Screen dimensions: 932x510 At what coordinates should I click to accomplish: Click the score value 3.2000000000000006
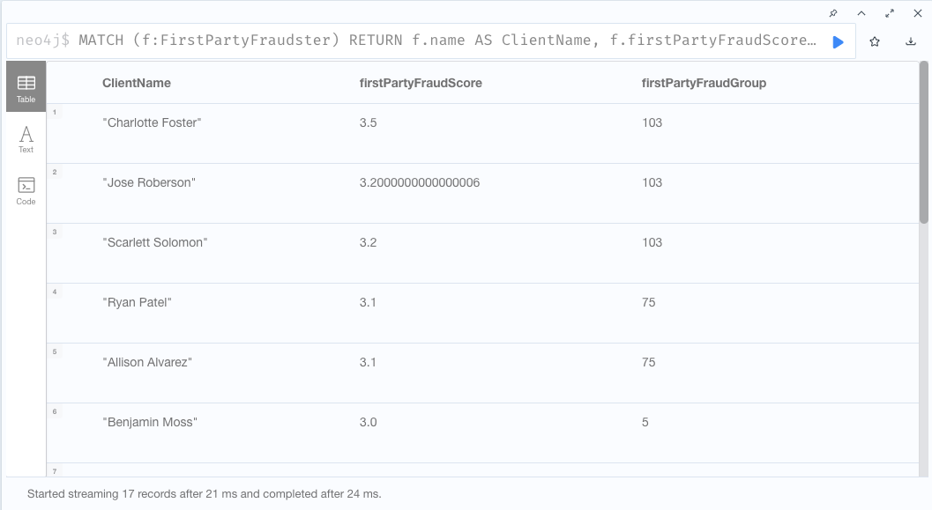pos(420,183)
